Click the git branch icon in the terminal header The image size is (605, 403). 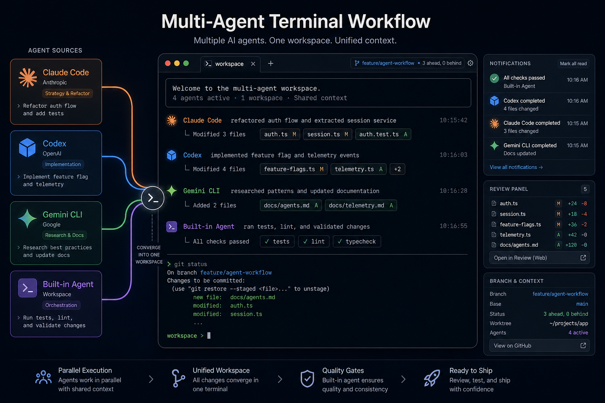[357, 63]
